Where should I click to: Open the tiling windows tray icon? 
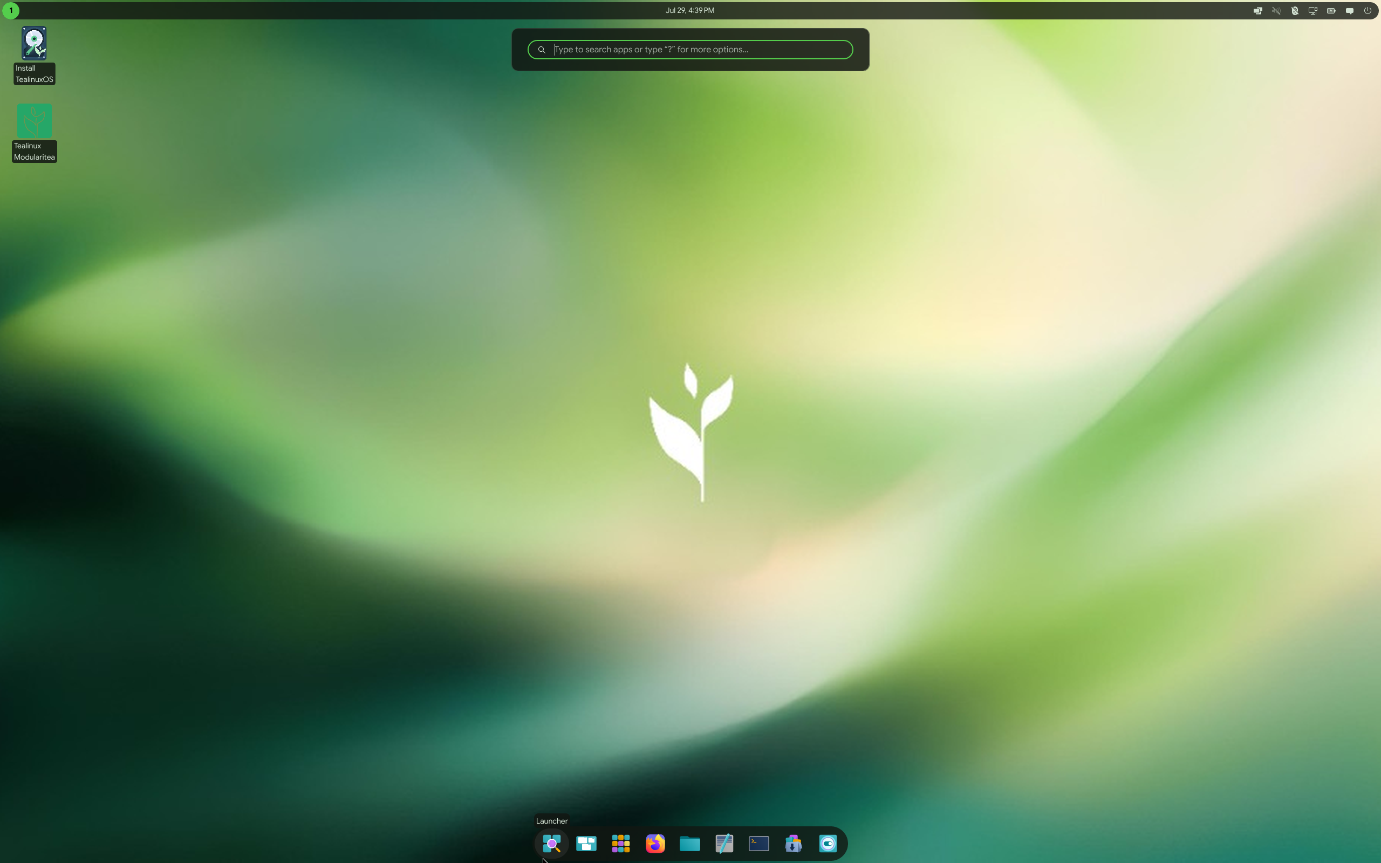click(1258, 10)
